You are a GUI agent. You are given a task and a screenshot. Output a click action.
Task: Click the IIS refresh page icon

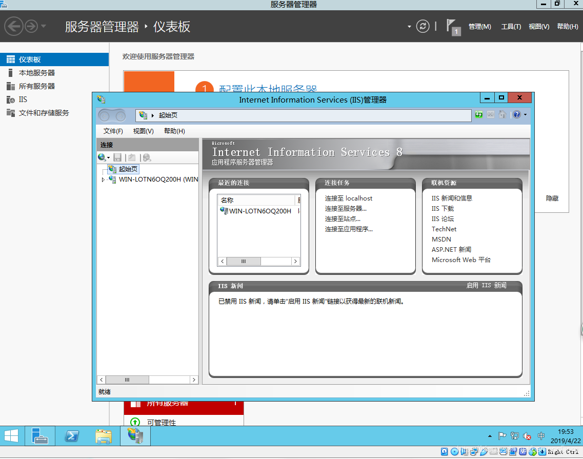pos(479,114)
